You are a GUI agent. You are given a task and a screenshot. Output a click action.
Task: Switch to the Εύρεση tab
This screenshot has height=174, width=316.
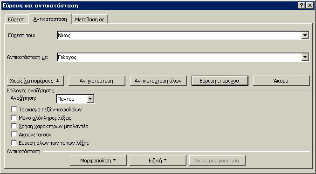(16, 19)
